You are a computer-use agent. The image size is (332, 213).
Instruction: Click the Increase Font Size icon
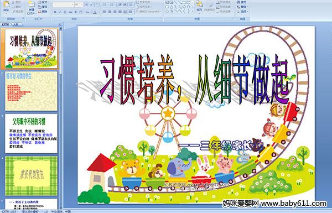[x=87, y=4]
